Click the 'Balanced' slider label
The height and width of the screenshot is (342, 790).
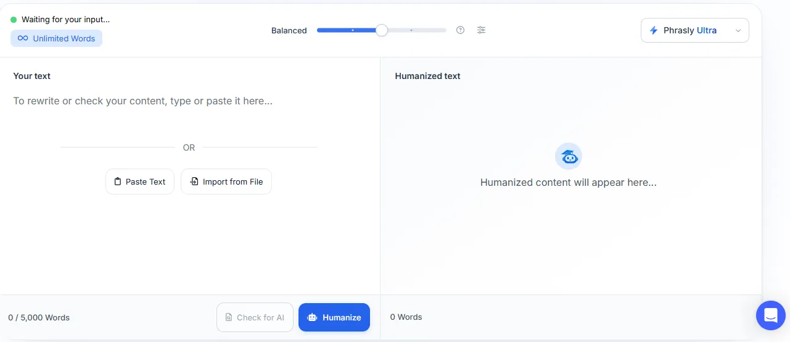pyautogui.click(x=289, y=30)
